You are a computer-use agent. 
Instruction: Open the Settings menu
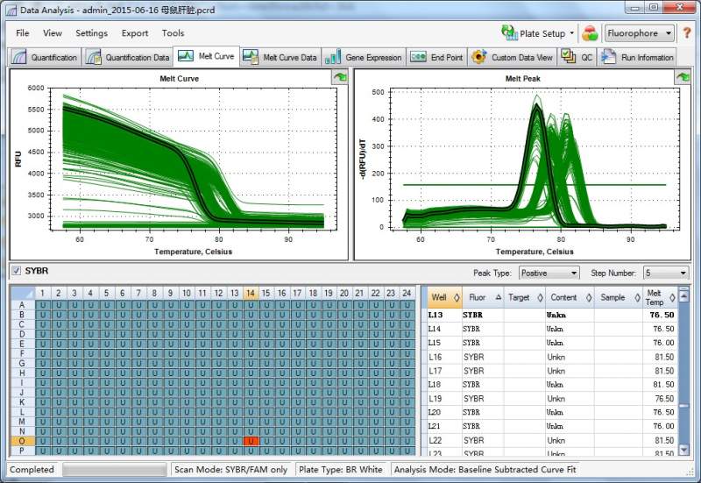pos(92,33)
